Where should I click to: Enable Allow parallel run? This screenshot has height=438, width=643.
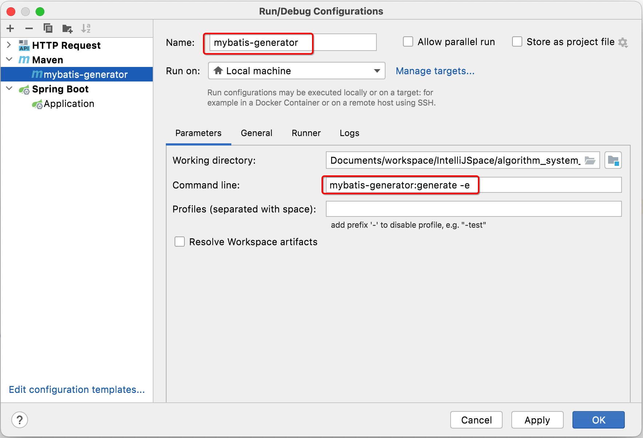click(x=408, y=42)
